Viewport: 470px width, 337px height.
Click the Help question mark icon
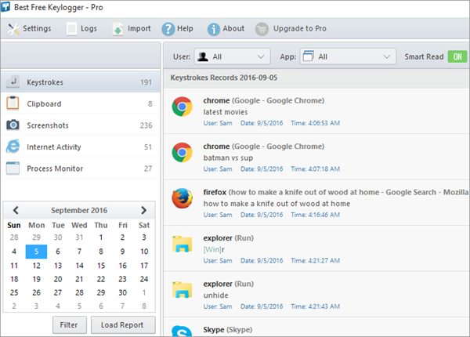168,29
